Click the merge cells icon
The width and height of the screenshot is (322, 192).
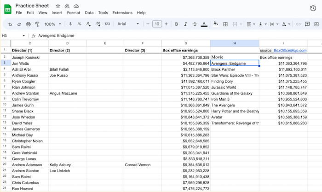pos(235,24)
